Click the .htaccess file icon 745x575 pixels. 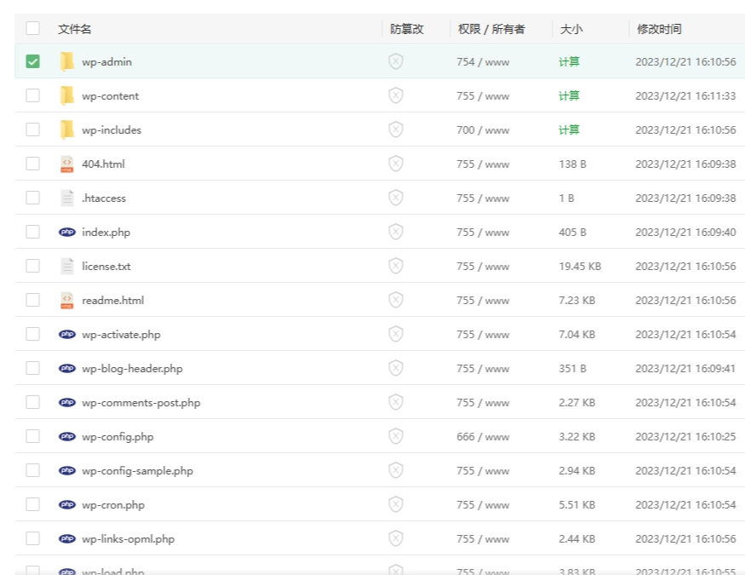pos(67,198)
